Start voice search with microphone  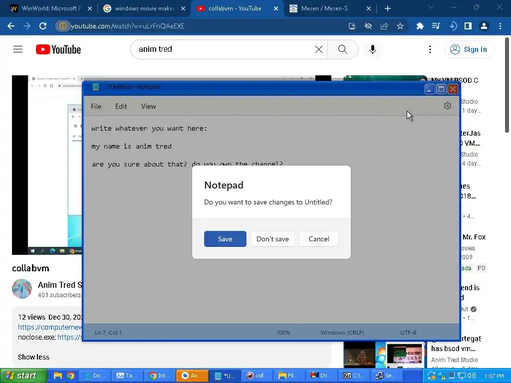[372, 49]
